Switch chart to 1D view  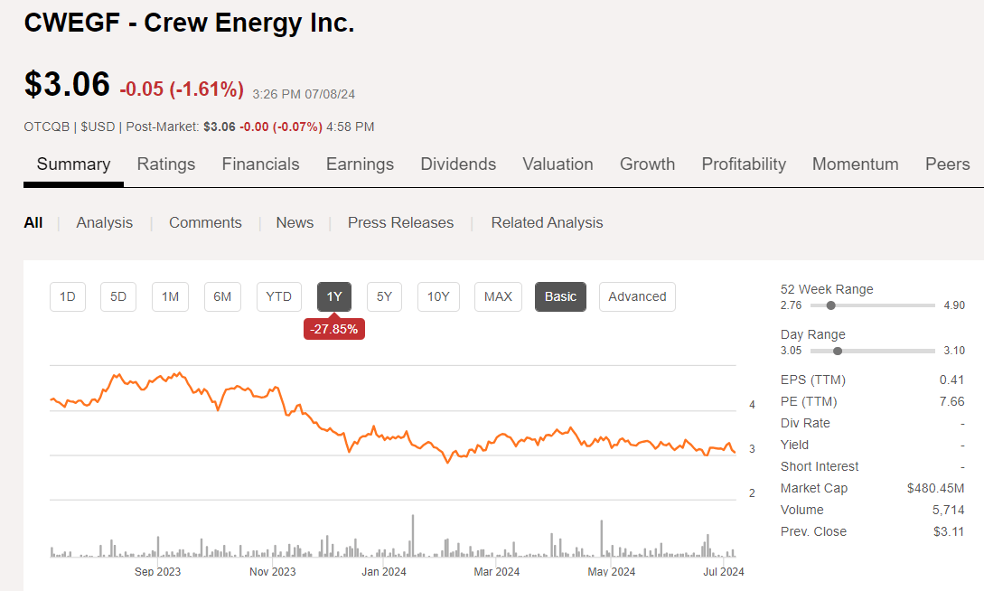pos(67,296)
